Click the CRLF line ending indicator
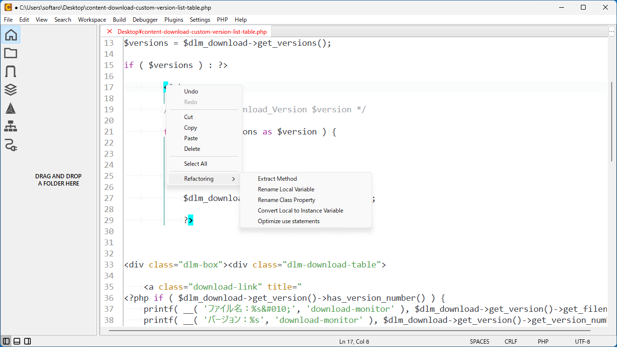 click(x=511, y=342)
